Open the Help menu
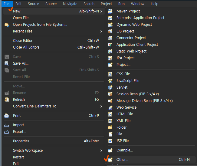 (154, 4)
